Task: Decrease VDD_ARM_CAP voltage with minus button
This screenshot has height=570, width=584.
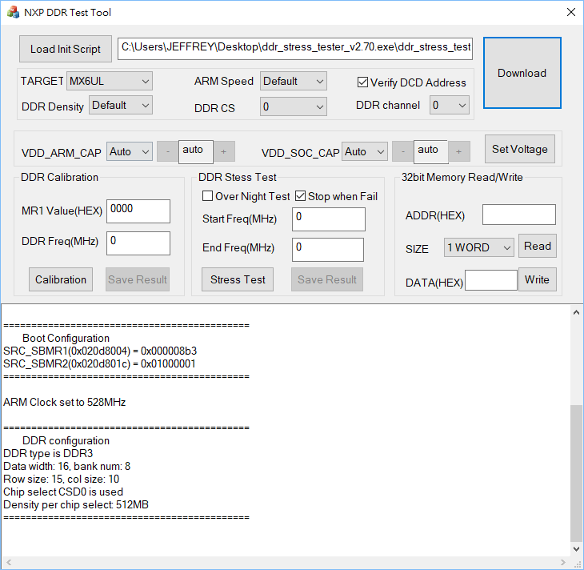Action: pyautogui.click(x=168, y=151)
